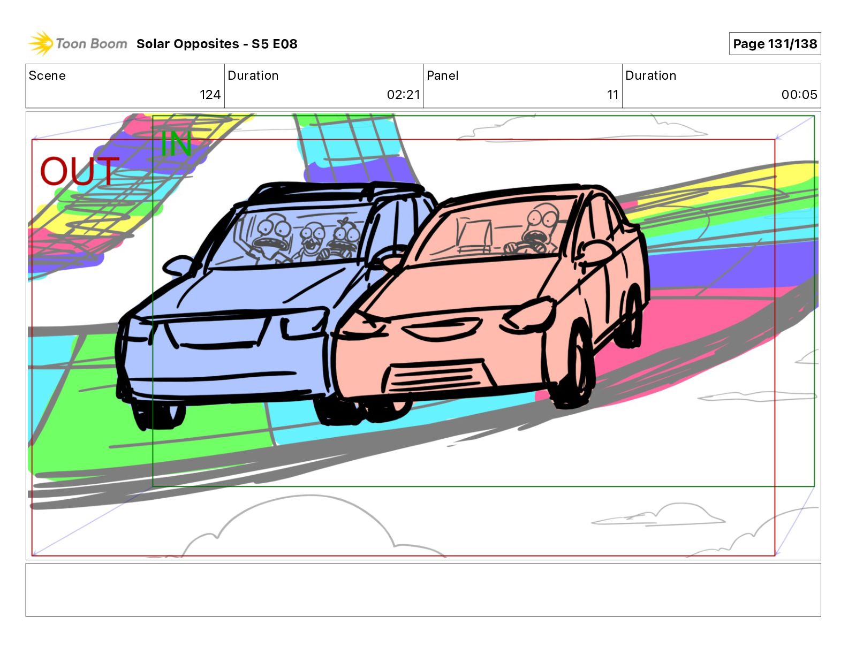Click the 'Duration' label beside Scene
Viewport: 848px width, 655px height.
point(253,75)
